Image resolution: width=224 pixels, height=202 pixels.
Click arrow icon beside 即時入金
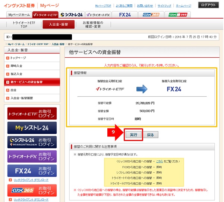coord(7,66)
